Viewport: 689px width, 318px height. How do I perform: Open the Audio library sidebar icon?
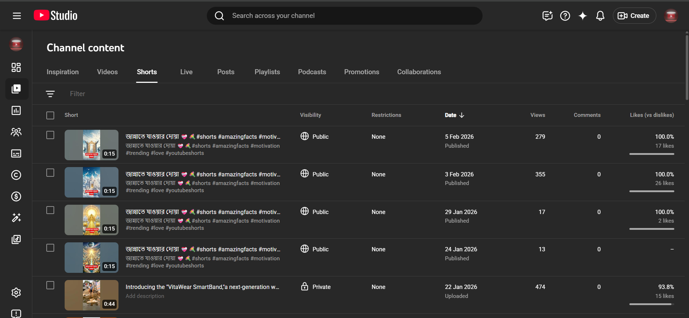pos(16,239)
